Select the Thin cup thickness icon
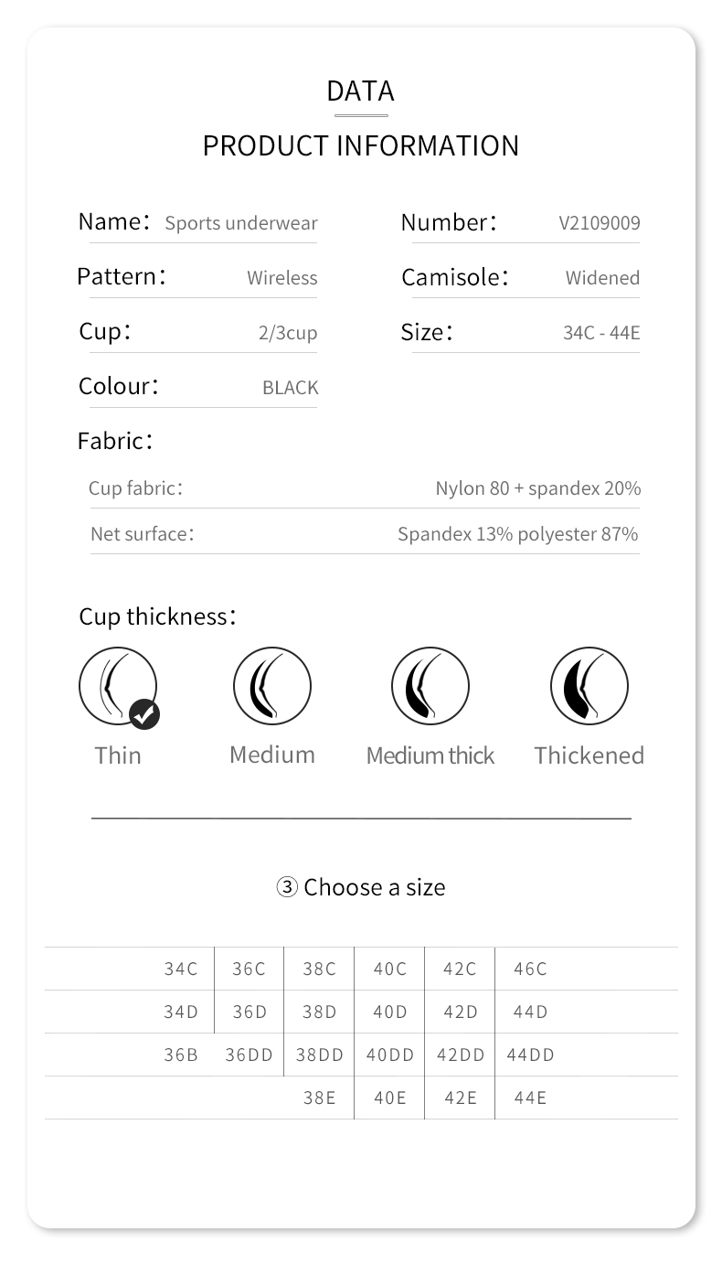Screen dimensions: 722x1264 click(117, 686)
